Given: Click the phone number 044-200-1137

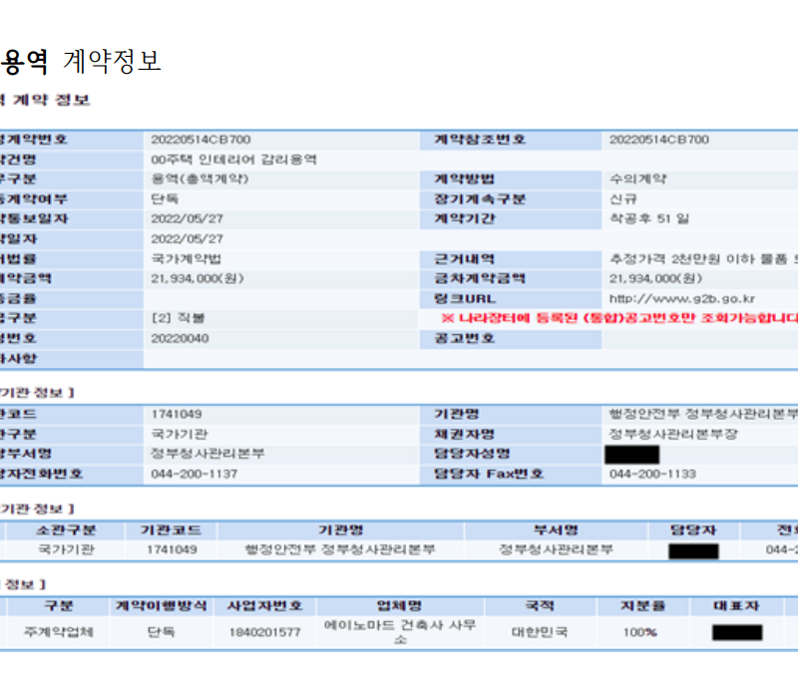Looking at the screenshot, I should click(x=195, y=474).
